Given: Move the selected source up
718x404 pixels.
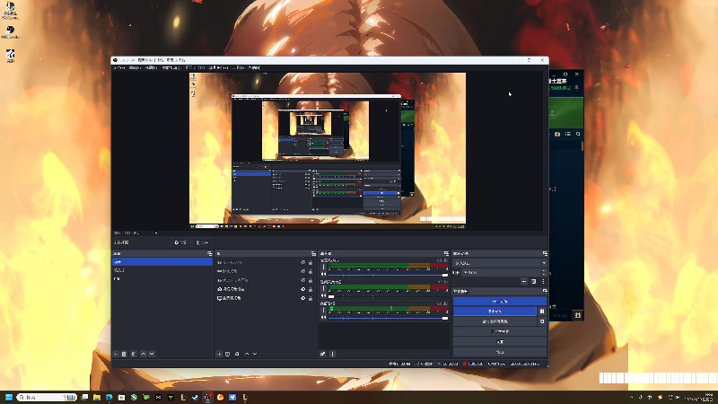Looking at the screenshot, I should [247, 354].
